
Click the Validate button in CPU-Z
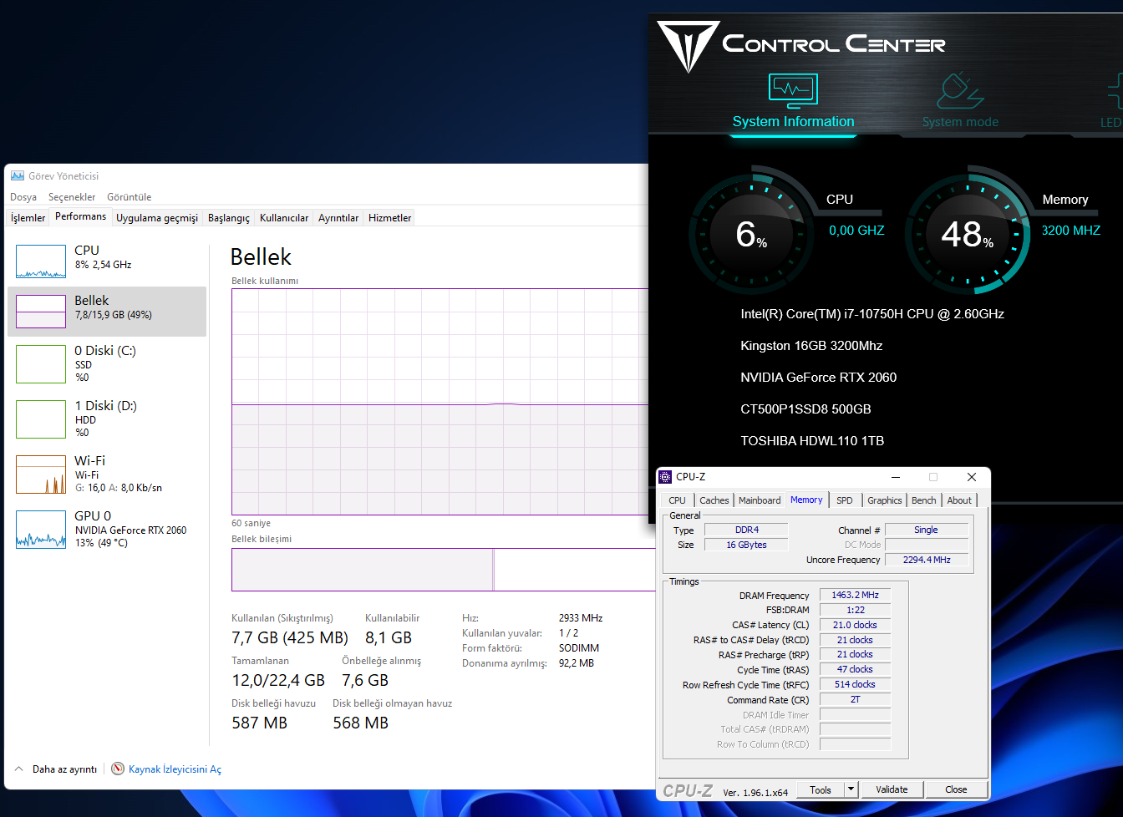pyautogui.click(x=892, y=789)
